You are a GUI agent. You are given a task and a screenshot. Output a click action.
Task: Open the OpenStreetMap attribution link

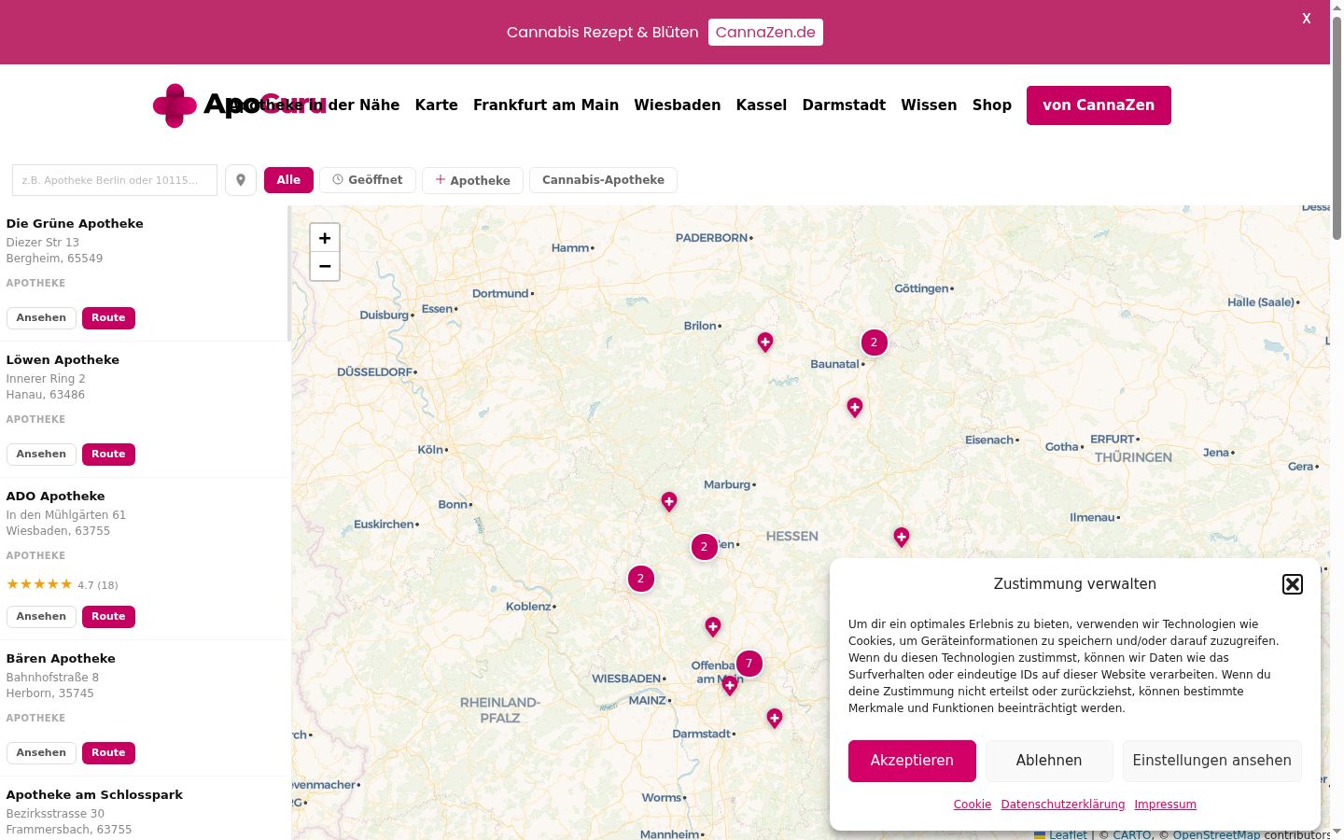click(x=1216, y=834)
